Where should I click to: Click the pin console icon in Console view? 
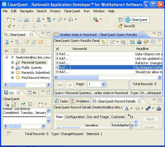[23, 104]
